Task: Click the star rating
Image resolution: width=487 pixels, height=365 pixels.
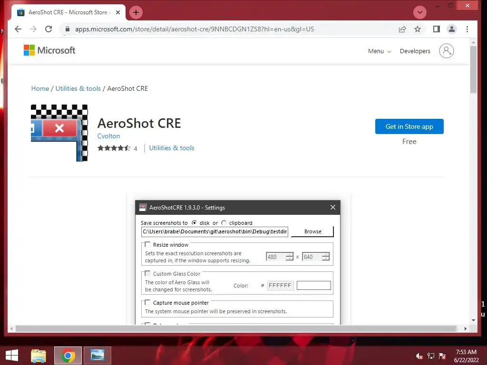Action: (114, 148)
